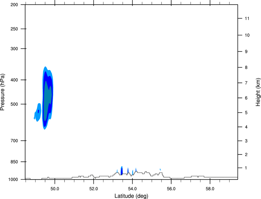This screenshot has width=261, height=199.
Task: Select the 300 pressure tick label
Action: (14, 49)
